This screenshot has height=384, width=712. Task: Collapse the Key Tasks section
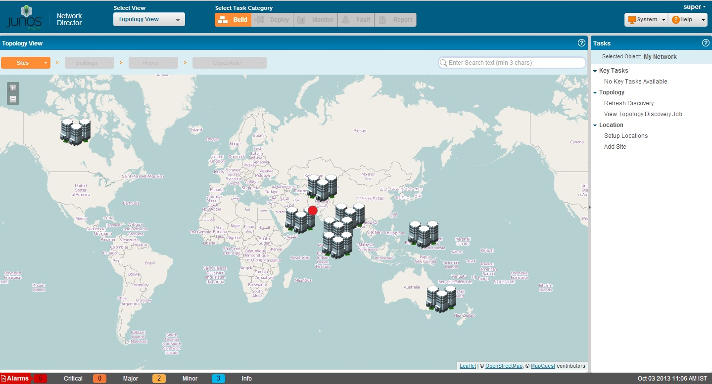595,71
